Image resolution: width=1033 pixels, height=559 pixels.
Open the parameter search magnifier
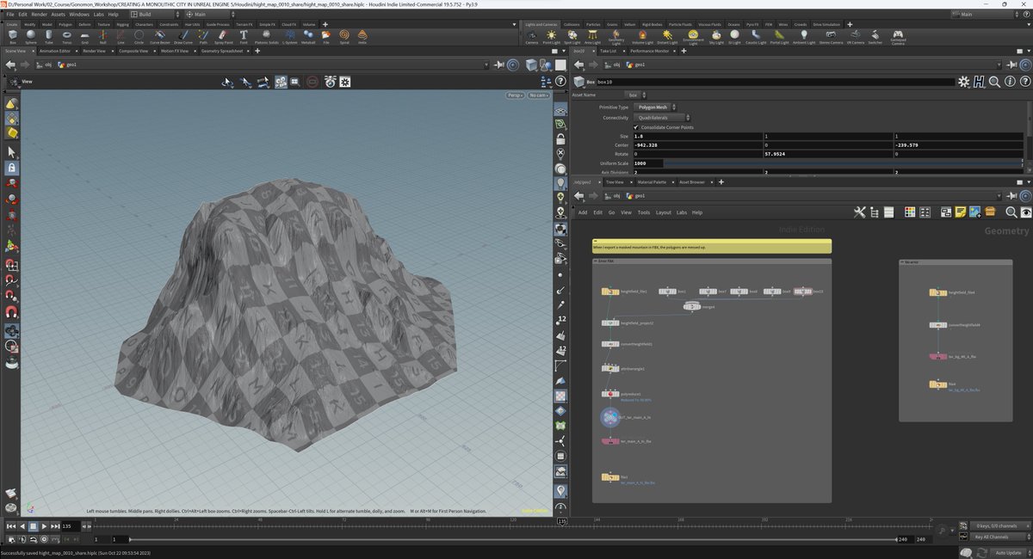pyautogui.click(x=993, y=82)
